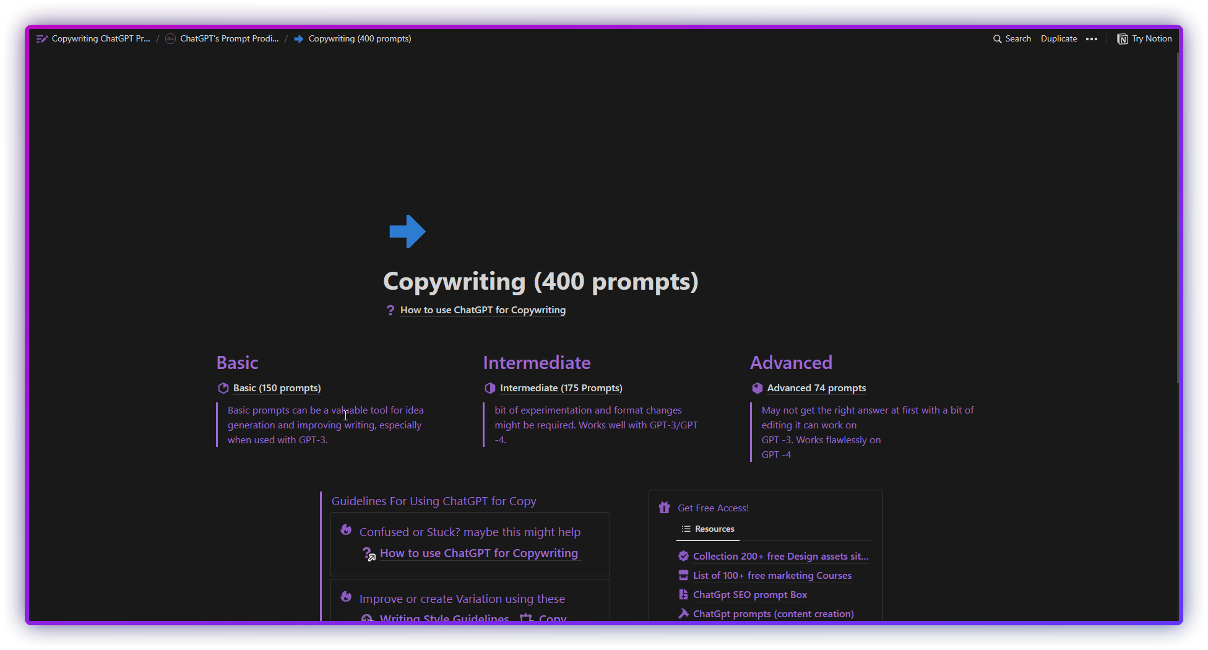Select the Resources view tab
The width and height of the screenshot is (1208, 650).
(x=708, y=529)
